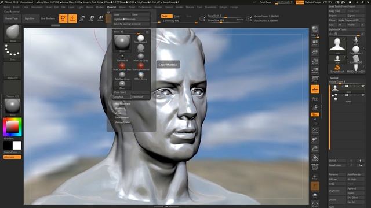Toggle the orange Solo mode button

pyautogui.click(x=315, y=186)
